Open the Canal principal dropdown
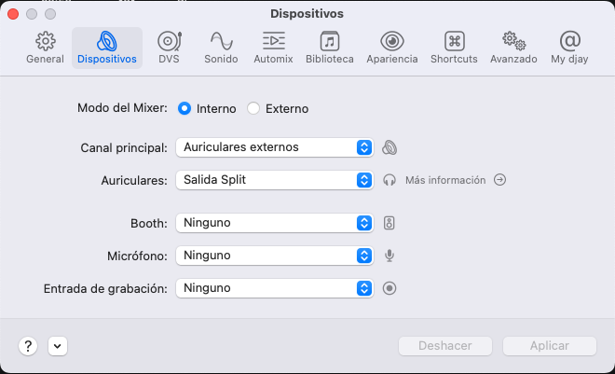 274,147
